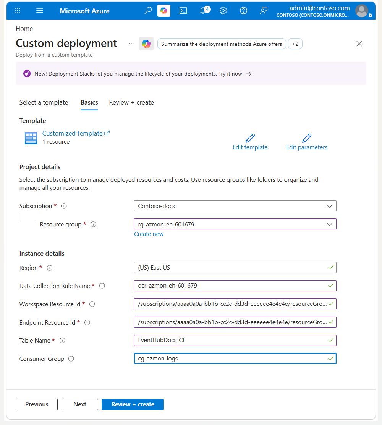This screenshot has height=425, width=382.
Task: Switch to Select a template tab
Action: coord(44,102)
